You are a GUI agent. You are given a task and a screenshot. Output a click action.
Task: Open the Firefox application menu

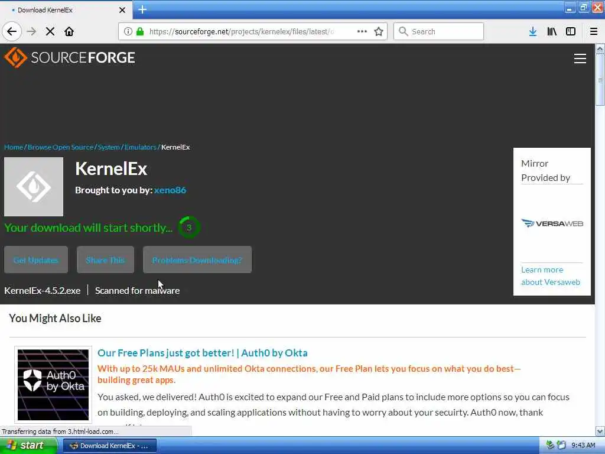tap(594, 31)
